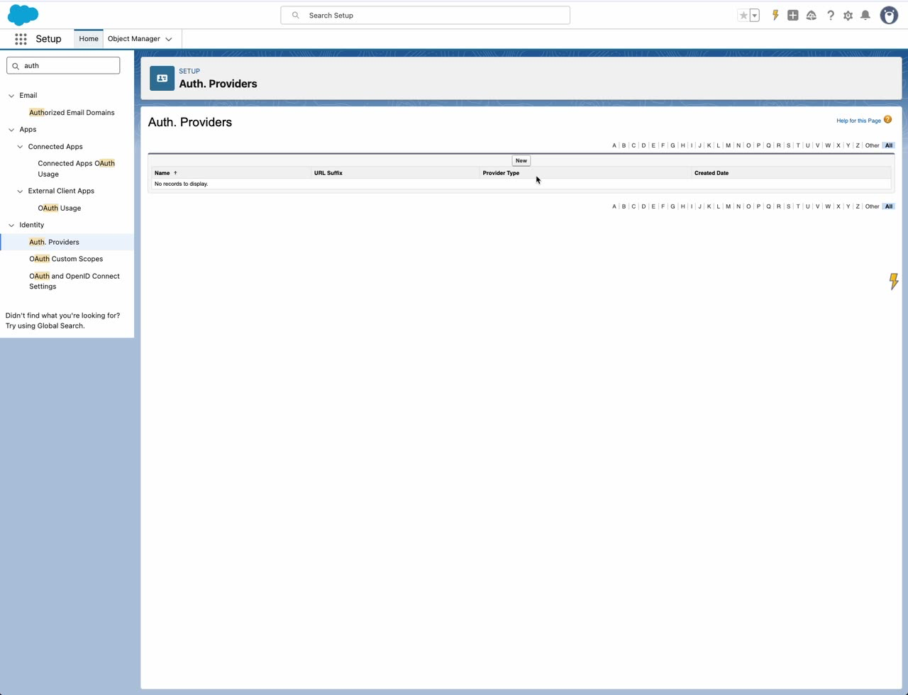Click the New button
This screenshot has height=695, width=908.
click(x=521, y=160)
